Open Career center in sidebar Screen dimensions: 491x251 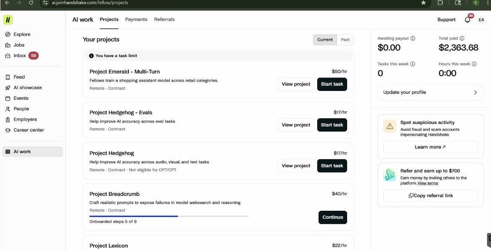click(25, 130)
